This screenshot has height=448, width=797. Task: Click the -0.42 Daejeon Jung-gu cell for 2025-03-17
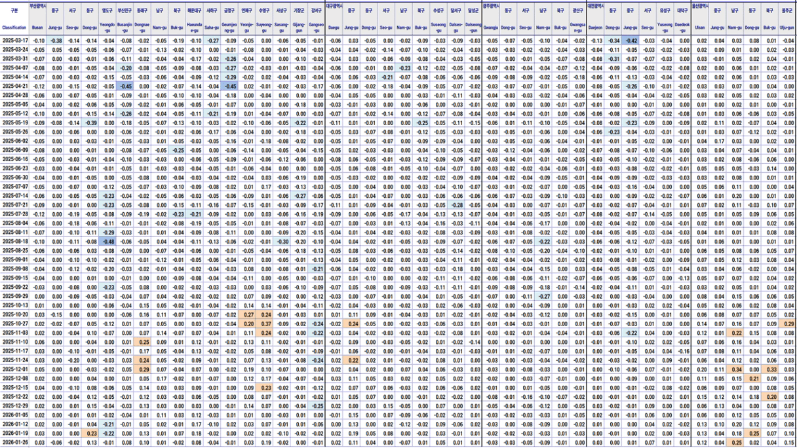pos(630,41)
